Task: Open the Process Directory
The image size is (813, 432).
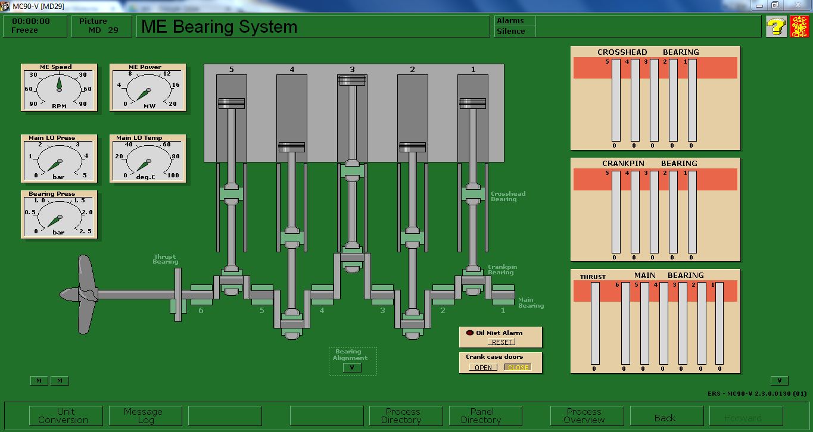Action: tap(406, 415)
